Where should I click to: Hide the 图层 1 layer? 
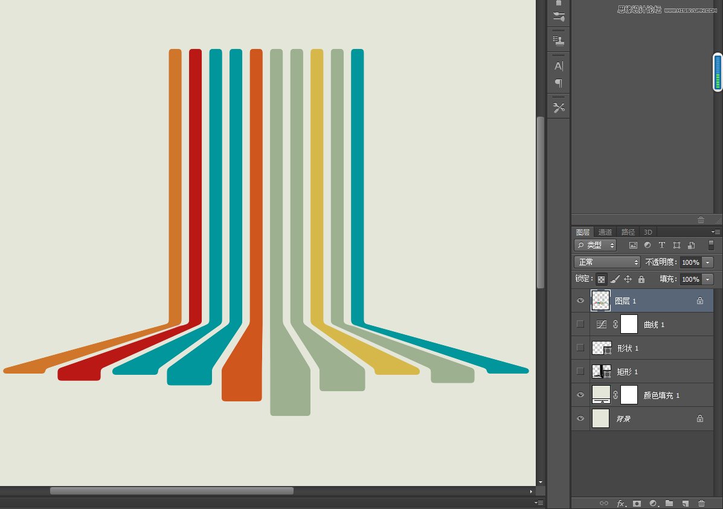580,301
